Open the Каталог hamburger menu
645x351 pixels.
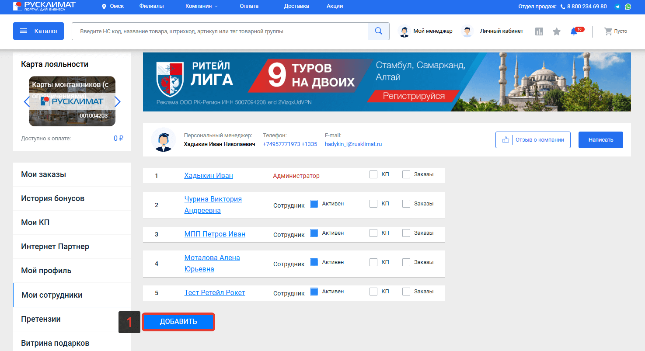click(38, 31)
